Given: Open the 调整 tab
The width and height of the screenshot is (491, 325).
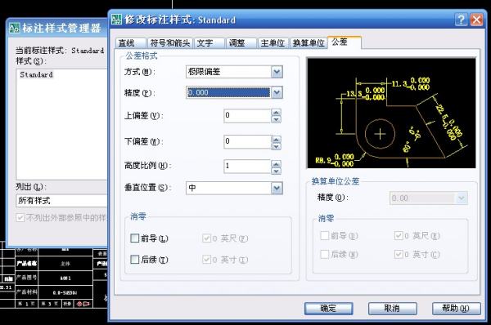Looking at the screenshot, I should click(241, 43).
